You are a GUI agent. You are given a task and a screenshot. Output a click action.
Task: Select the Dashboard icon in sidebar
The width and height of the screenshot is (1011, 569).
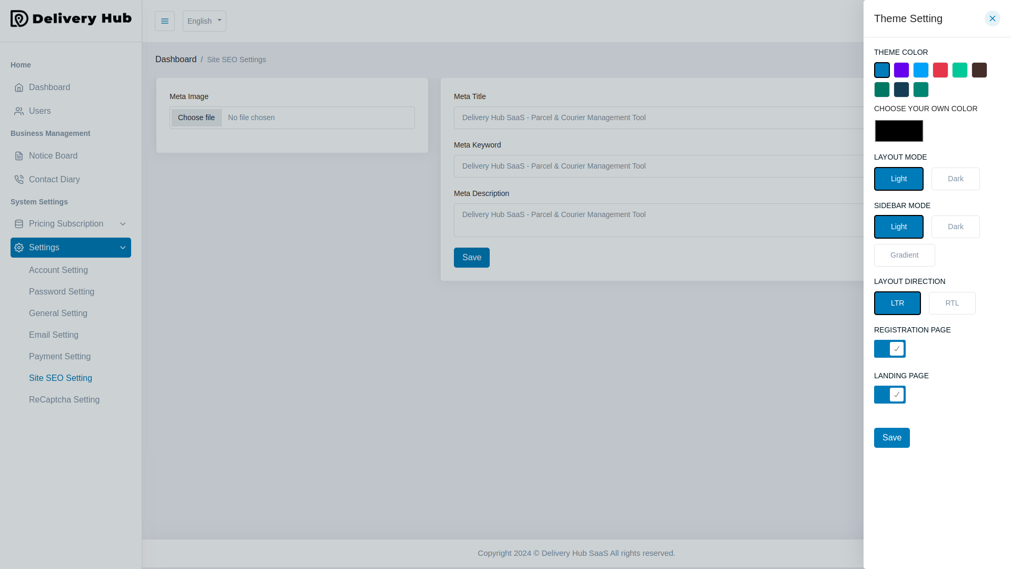pos(19,87)
